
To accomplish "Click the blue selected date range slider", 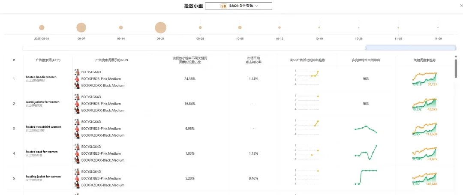I will (411, 48).
